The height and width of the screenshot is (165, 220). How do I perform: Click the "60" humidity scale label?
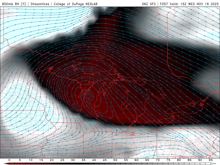pos(136,160)
